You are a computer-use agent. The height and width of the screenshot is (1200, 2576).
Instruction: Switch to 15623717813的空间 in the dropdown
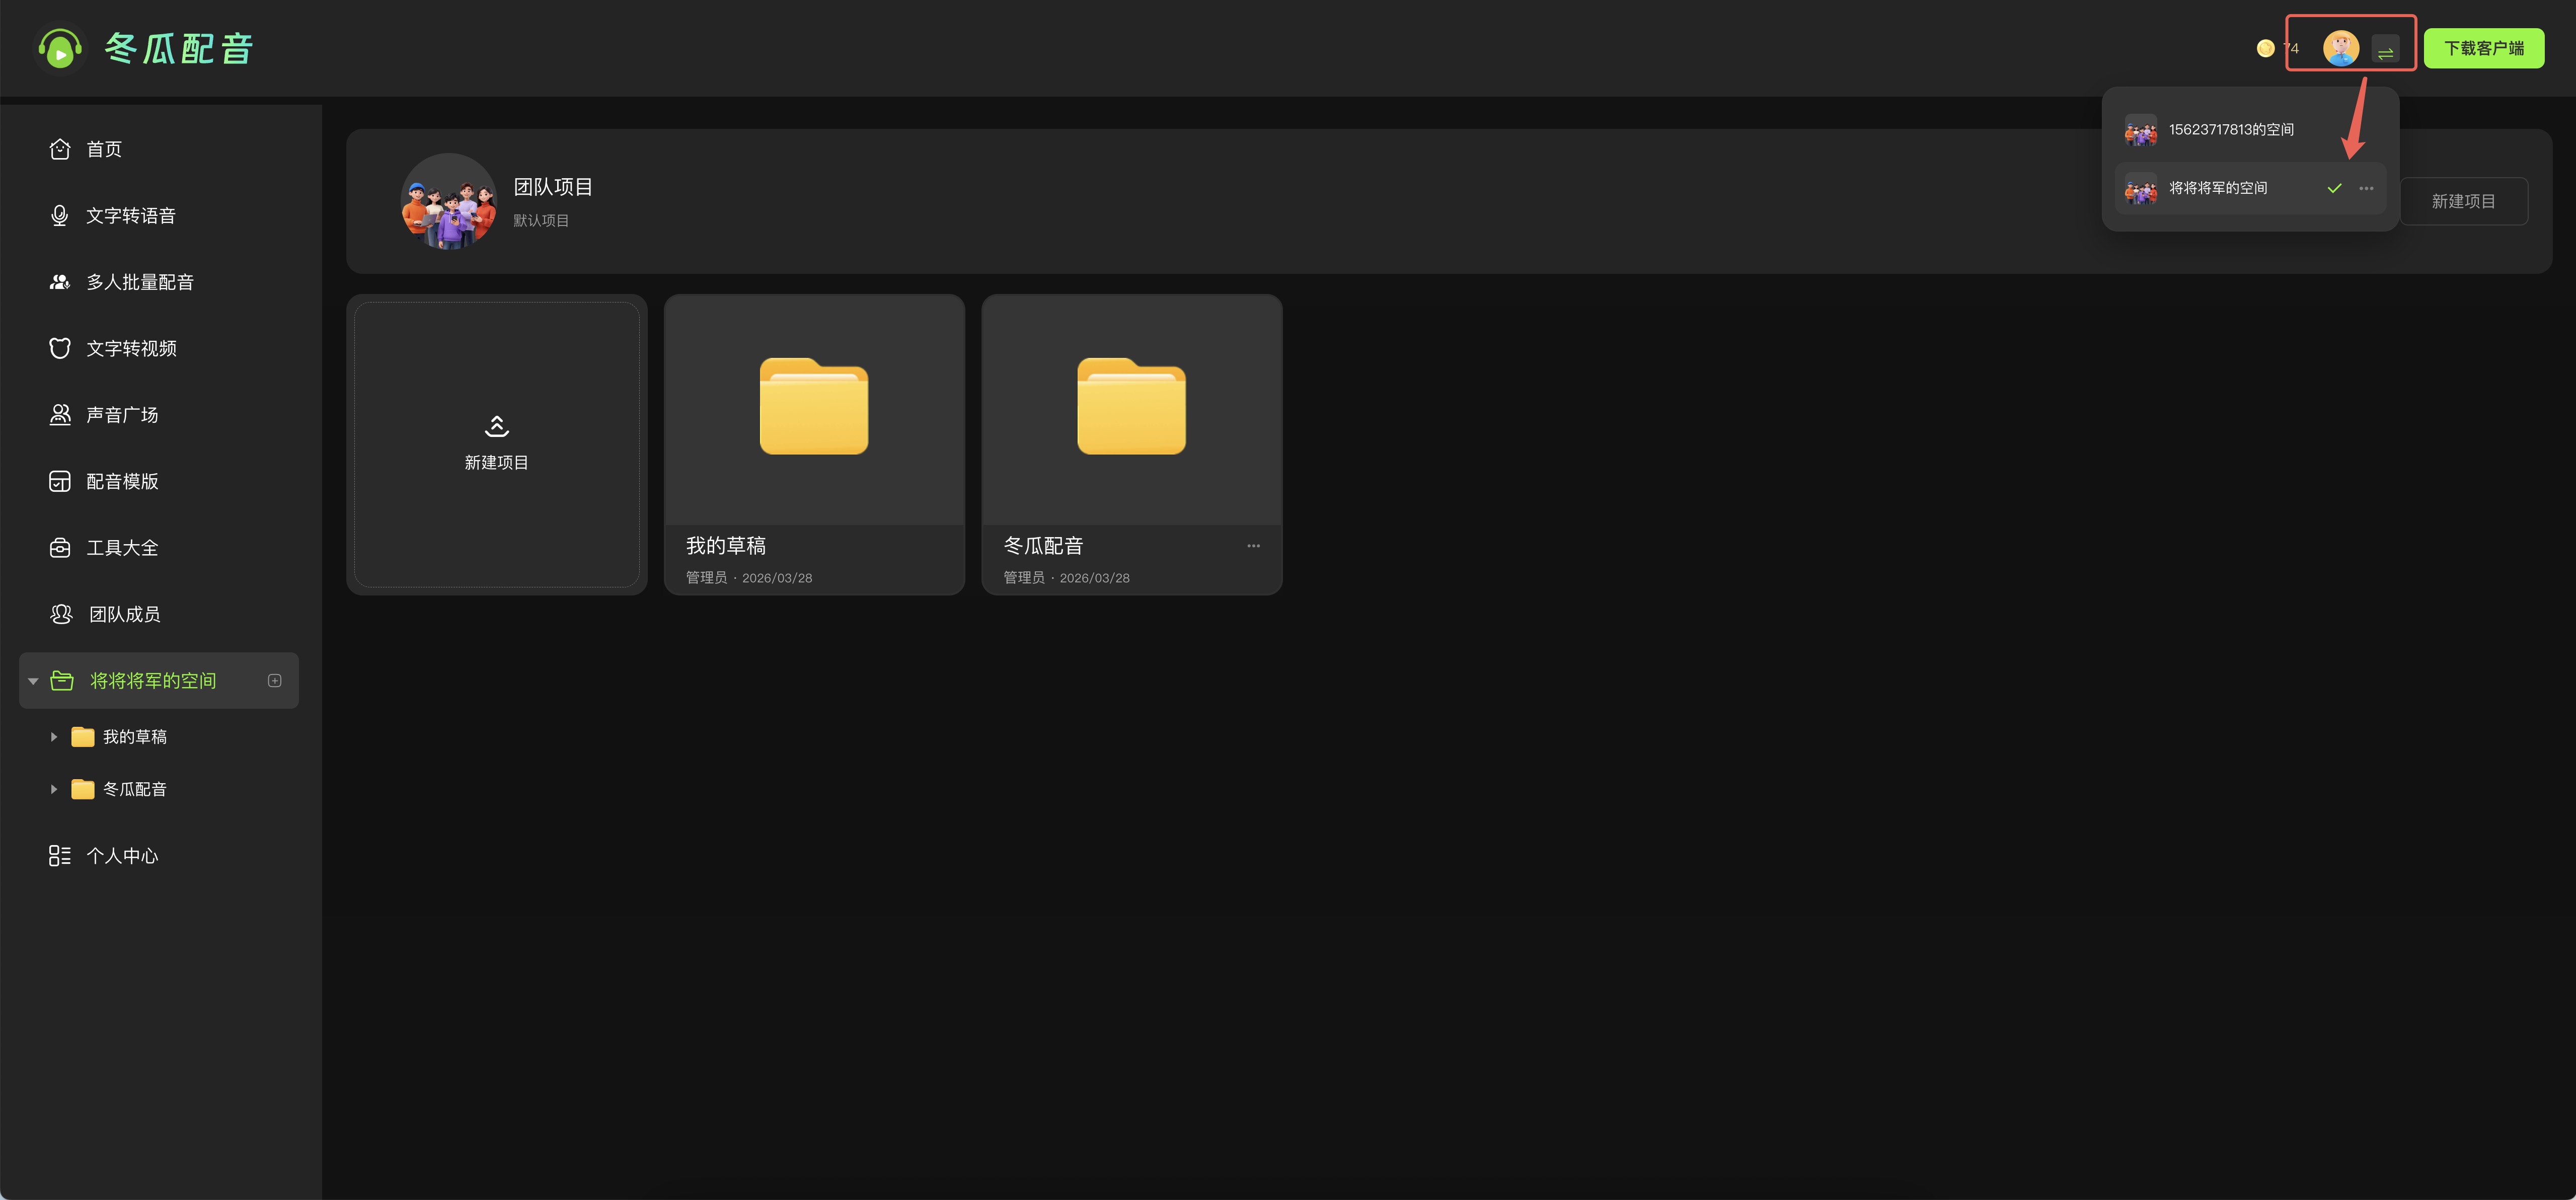pos(2230,130)
